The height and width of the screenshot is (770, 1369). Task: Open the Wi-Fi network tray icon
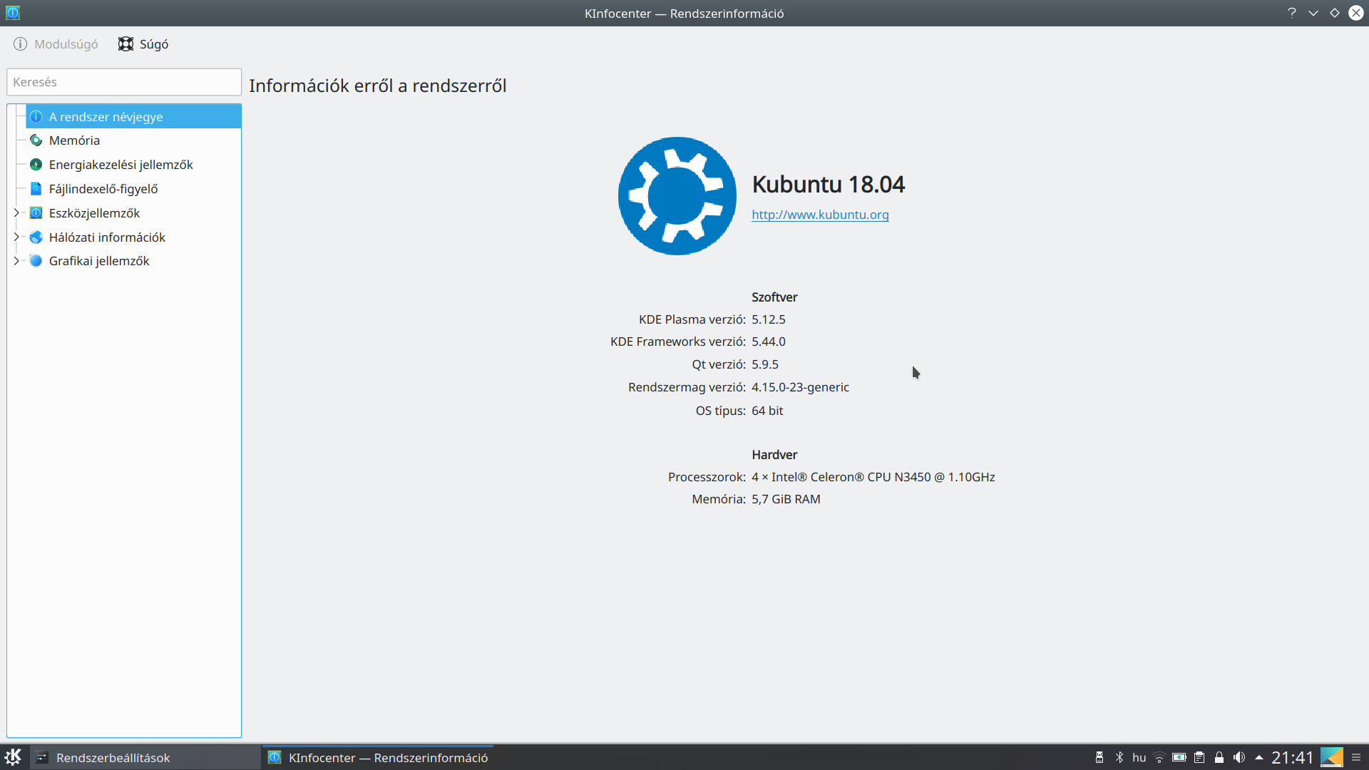pyautogui.click(x=1159, y=757)
